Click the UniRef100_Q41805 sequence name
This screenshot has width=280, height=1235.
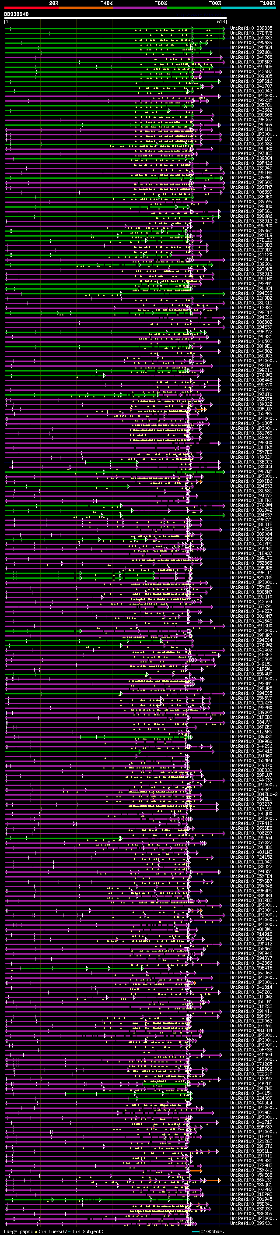click(x=251, y=423)
